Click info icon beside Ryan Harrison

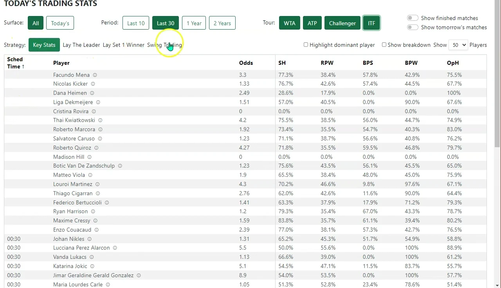[93, 212]
